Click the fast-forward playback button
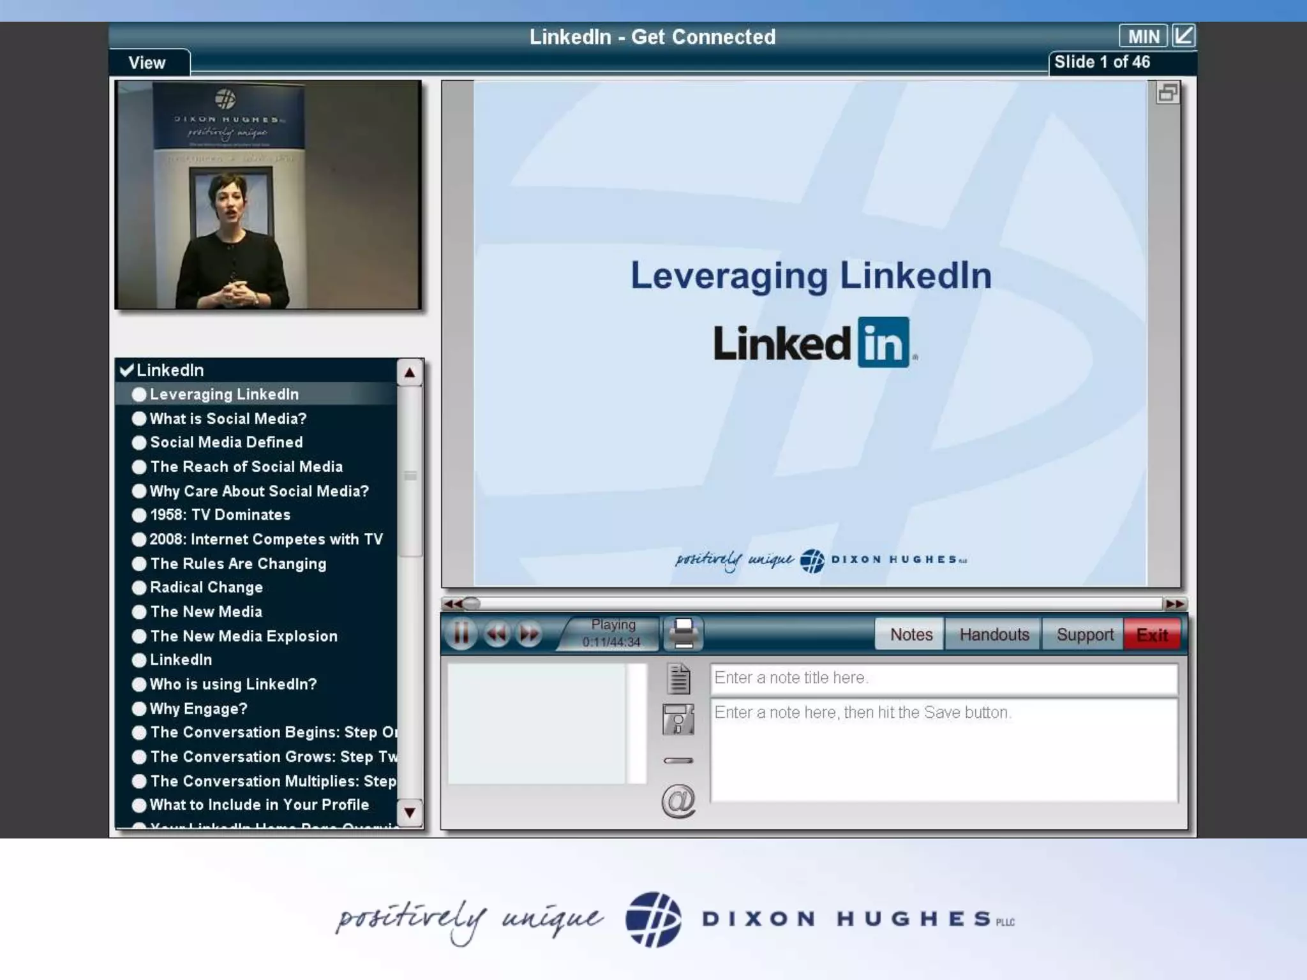This screenshot has height=980, width=1307. (x=529, y=634)
